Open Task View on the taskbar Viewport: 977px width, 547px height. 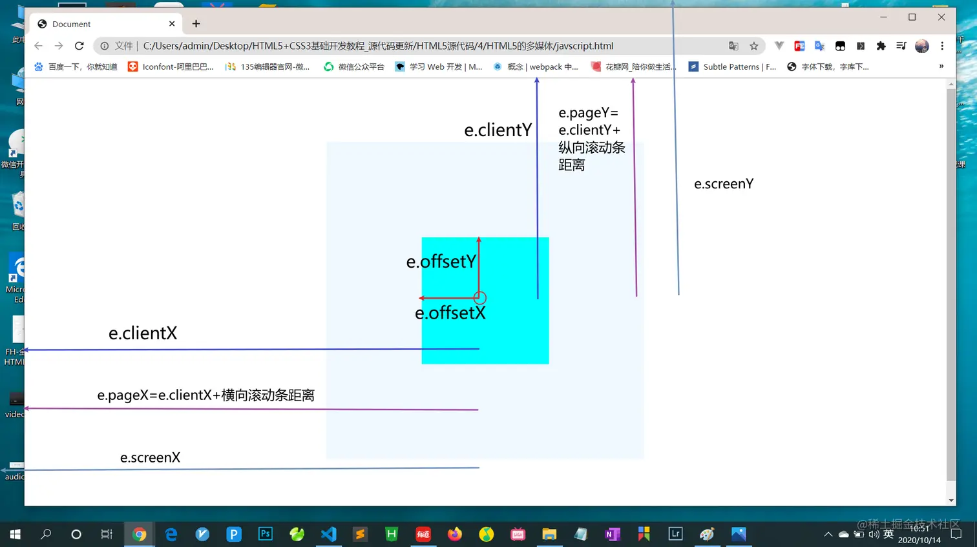[x=107, y=534]
